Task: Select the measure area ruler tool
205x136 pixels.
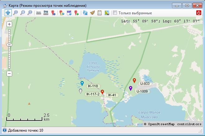Action: [x=46, y=13]
